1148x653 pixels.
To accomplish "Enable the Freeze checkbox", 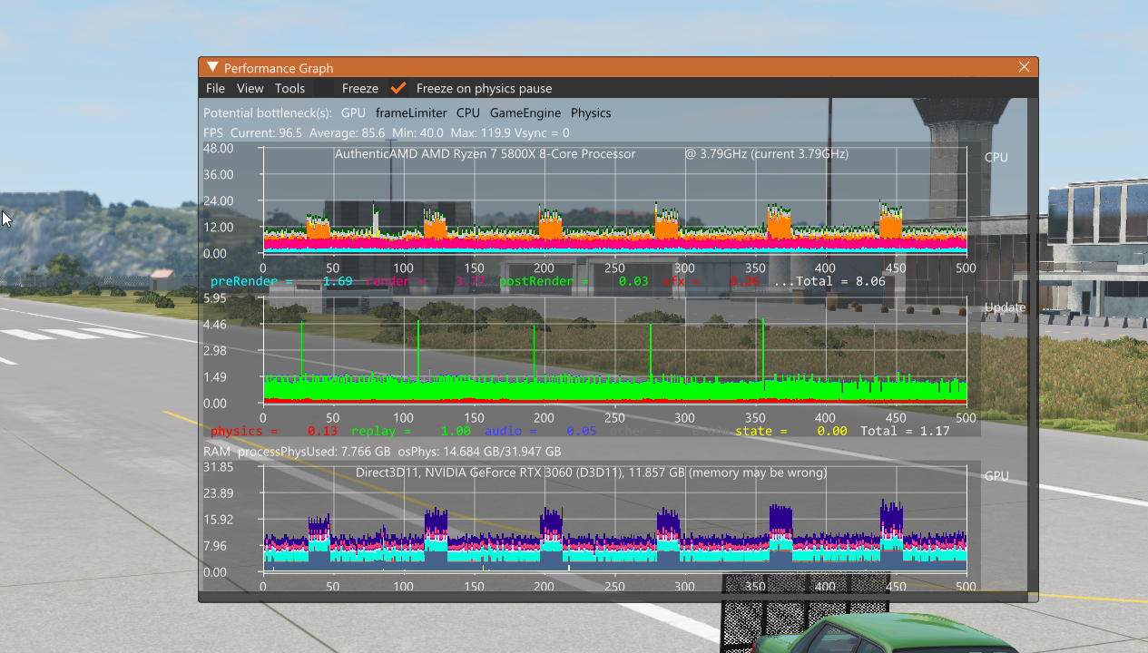I will pos(325,88).
